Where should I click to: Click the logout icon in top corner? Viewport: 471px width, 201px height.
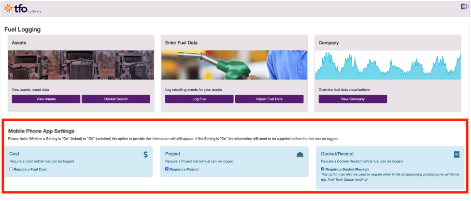pyautogui.click(x=465, y=7)
